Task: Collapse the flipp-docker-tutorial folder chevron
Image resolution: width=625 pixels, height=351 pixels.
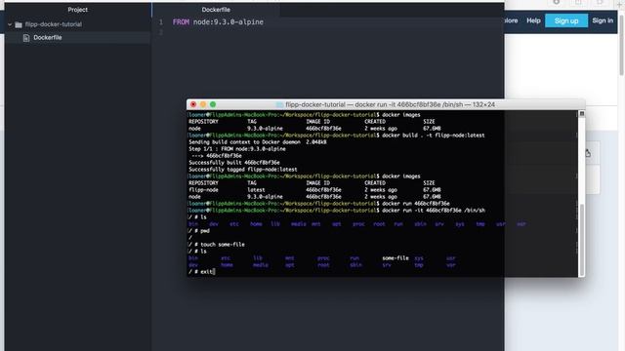Action: [x=10, y=24]
